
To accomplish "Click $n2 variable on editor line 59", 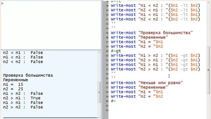I will (x=159, y=97).
